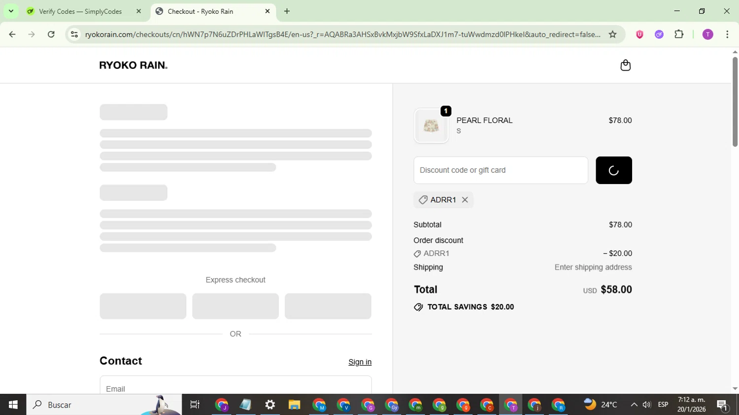
Task: Open the Windows Start menu
Action: point(13,405)
